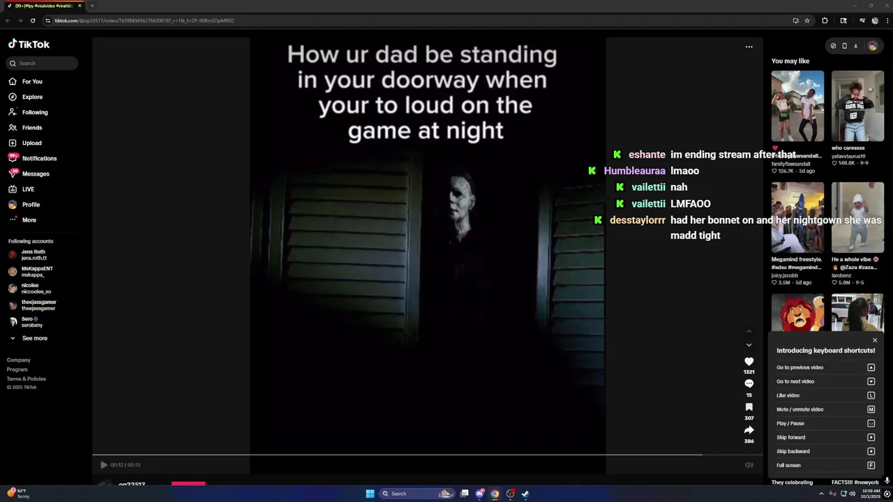Screen dimensions: 893x502
Task: Show hidden tray icons chevron
Action: point(823,494)
